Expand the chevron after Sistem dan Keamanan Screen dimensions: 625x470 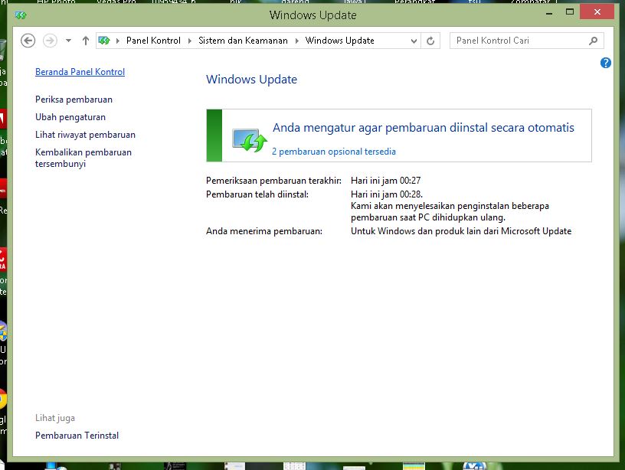coord(297,41)
